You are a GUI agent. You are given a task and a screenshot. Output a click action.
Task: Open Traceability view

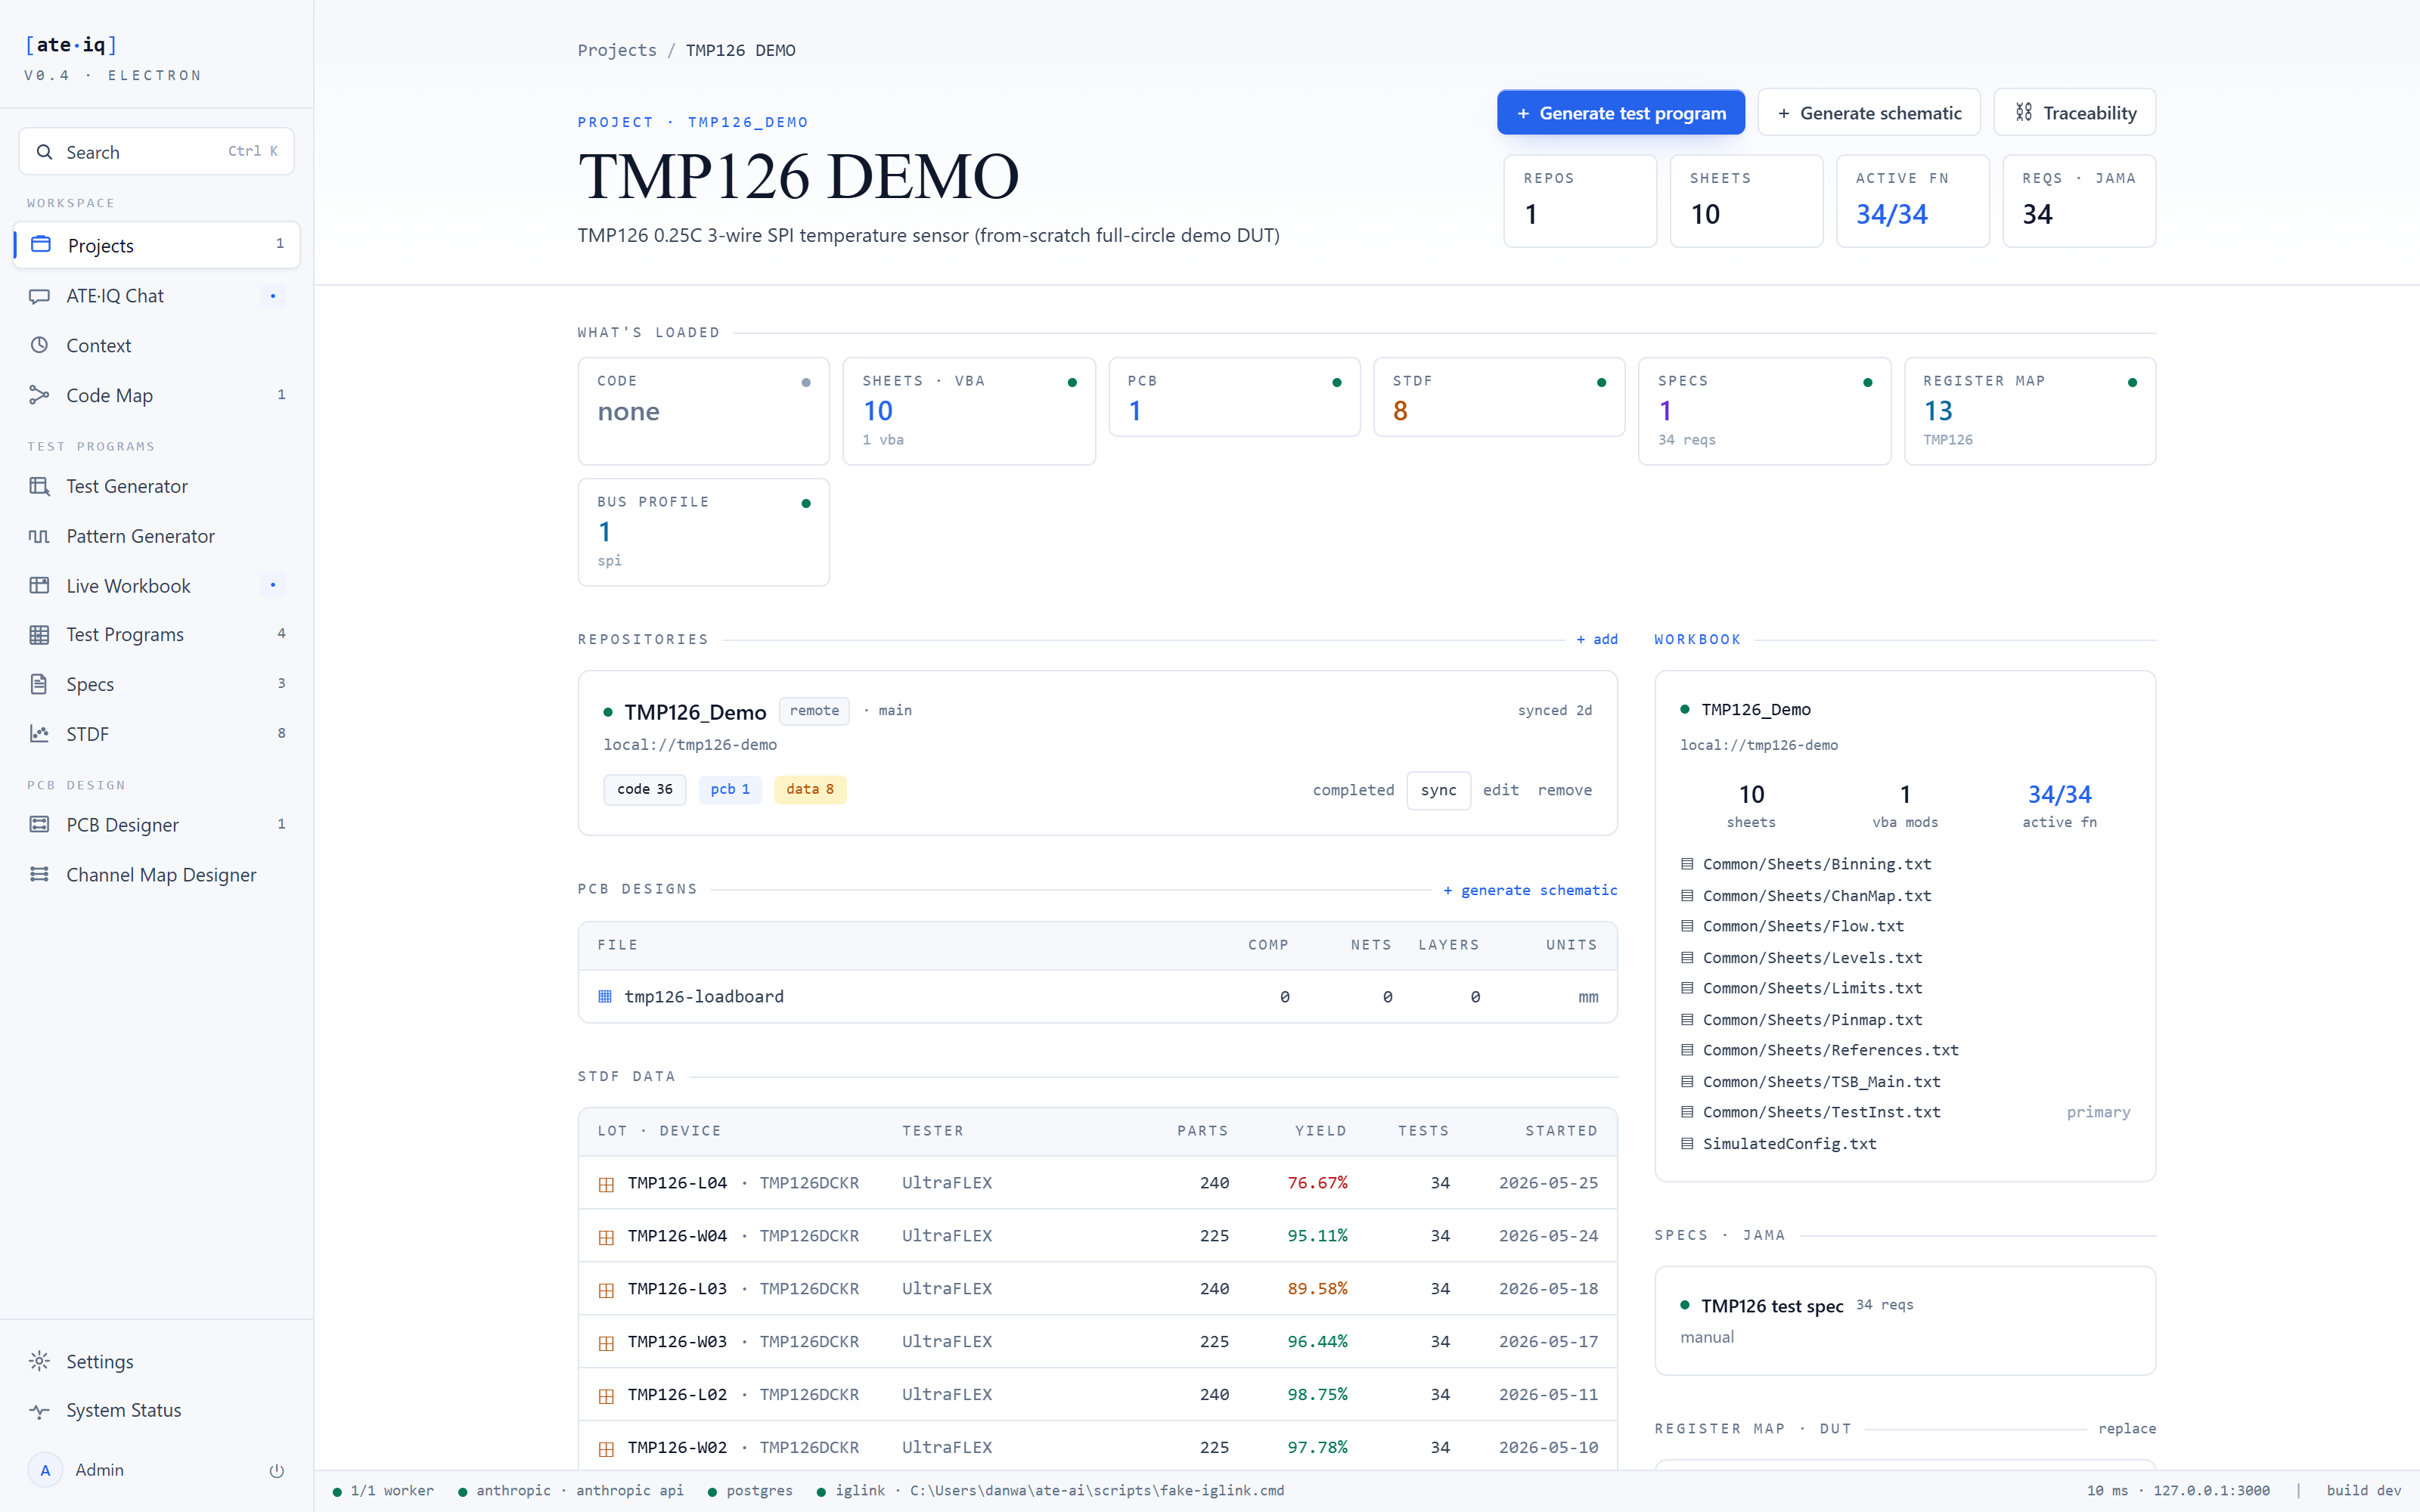point(2075,112)
